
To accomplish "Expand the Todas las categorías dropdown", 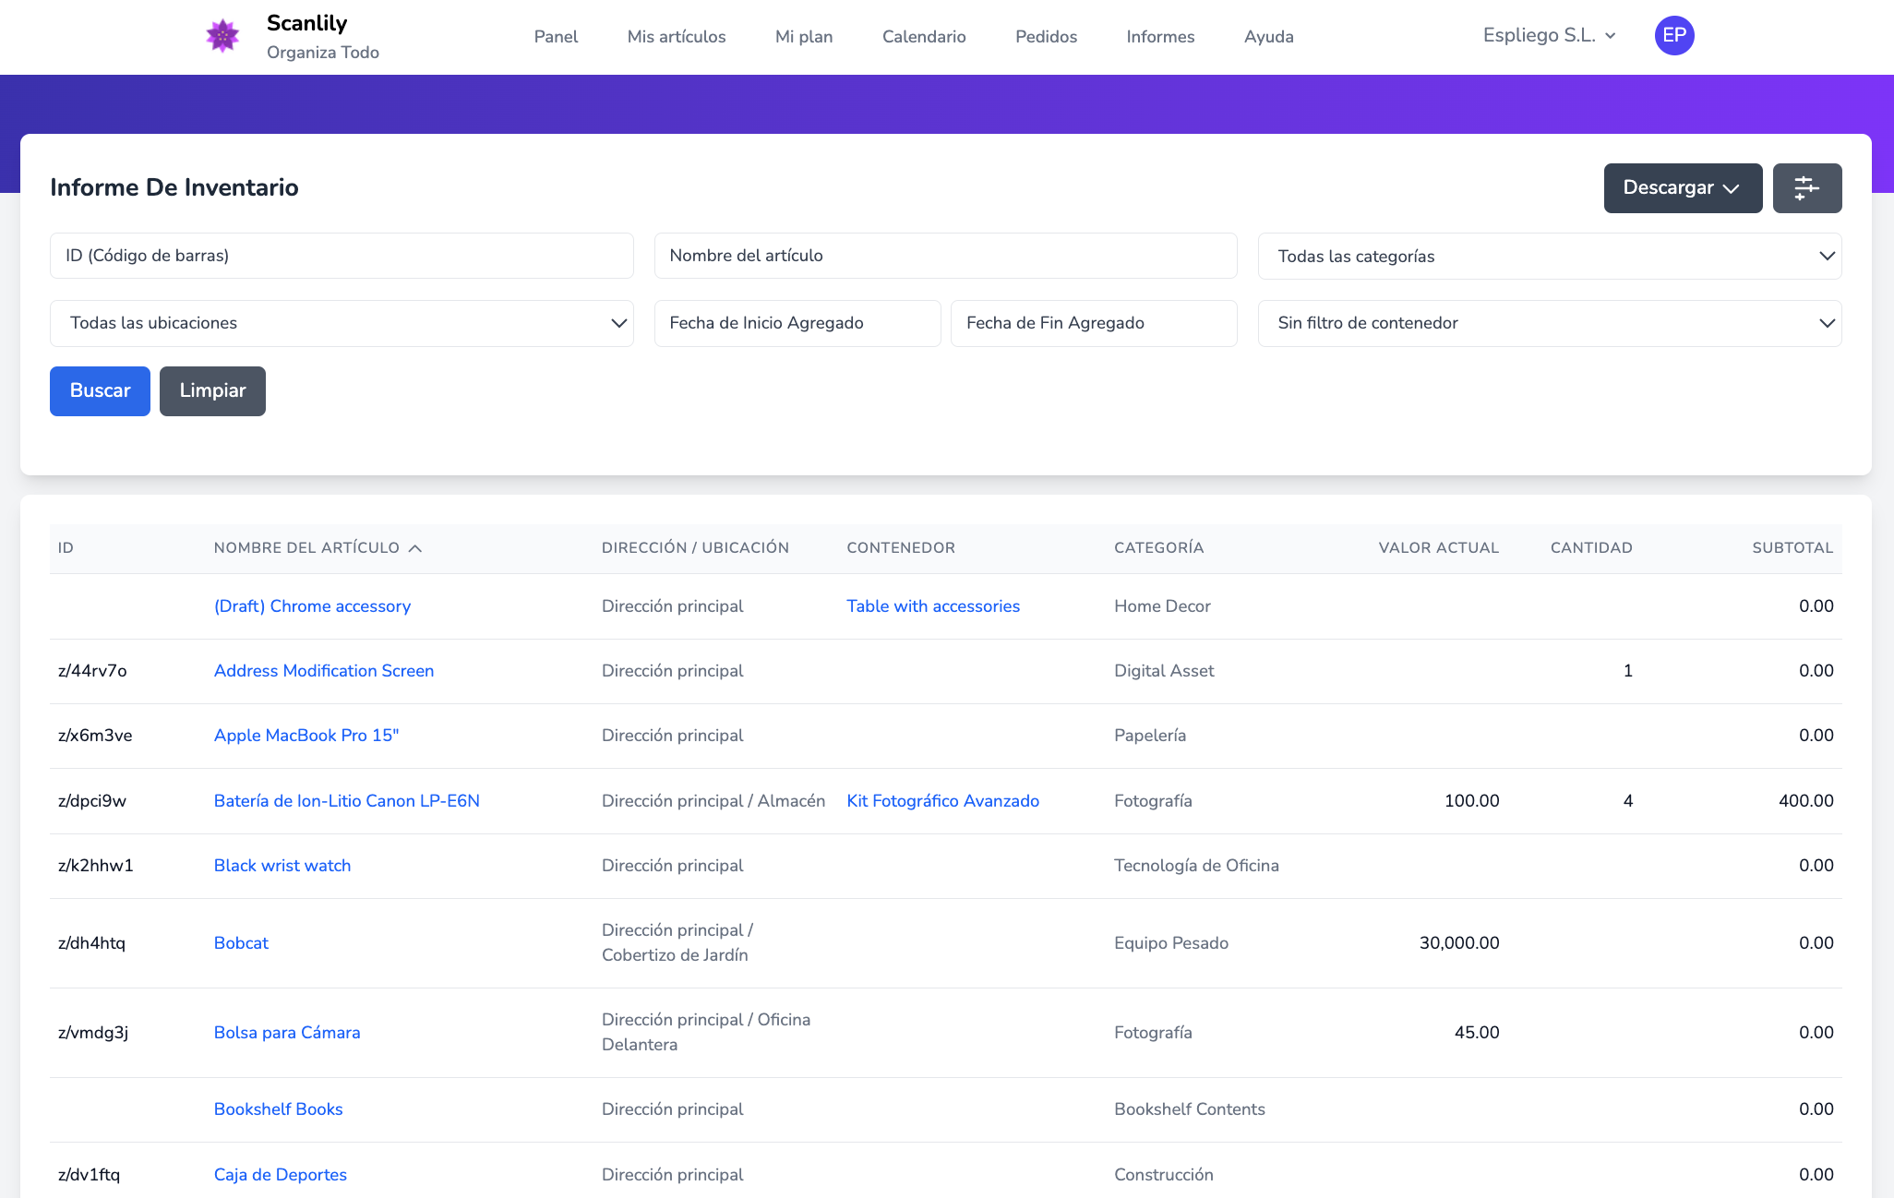I will [1549, 257].
